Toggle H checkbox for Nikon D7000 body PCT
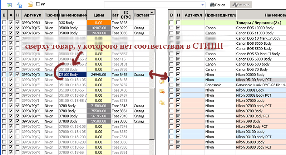286x155 pixels. coord(178,106)
